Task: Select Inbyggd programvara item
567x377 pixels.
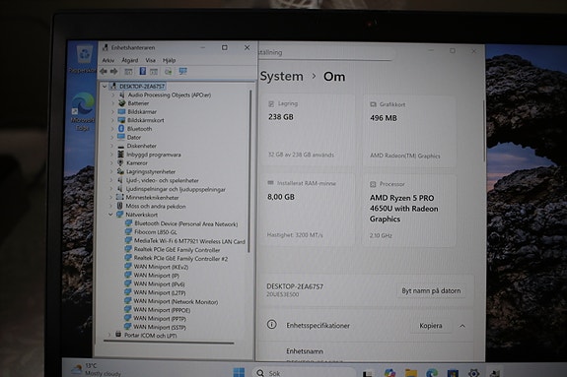Action: click(154, 155)
